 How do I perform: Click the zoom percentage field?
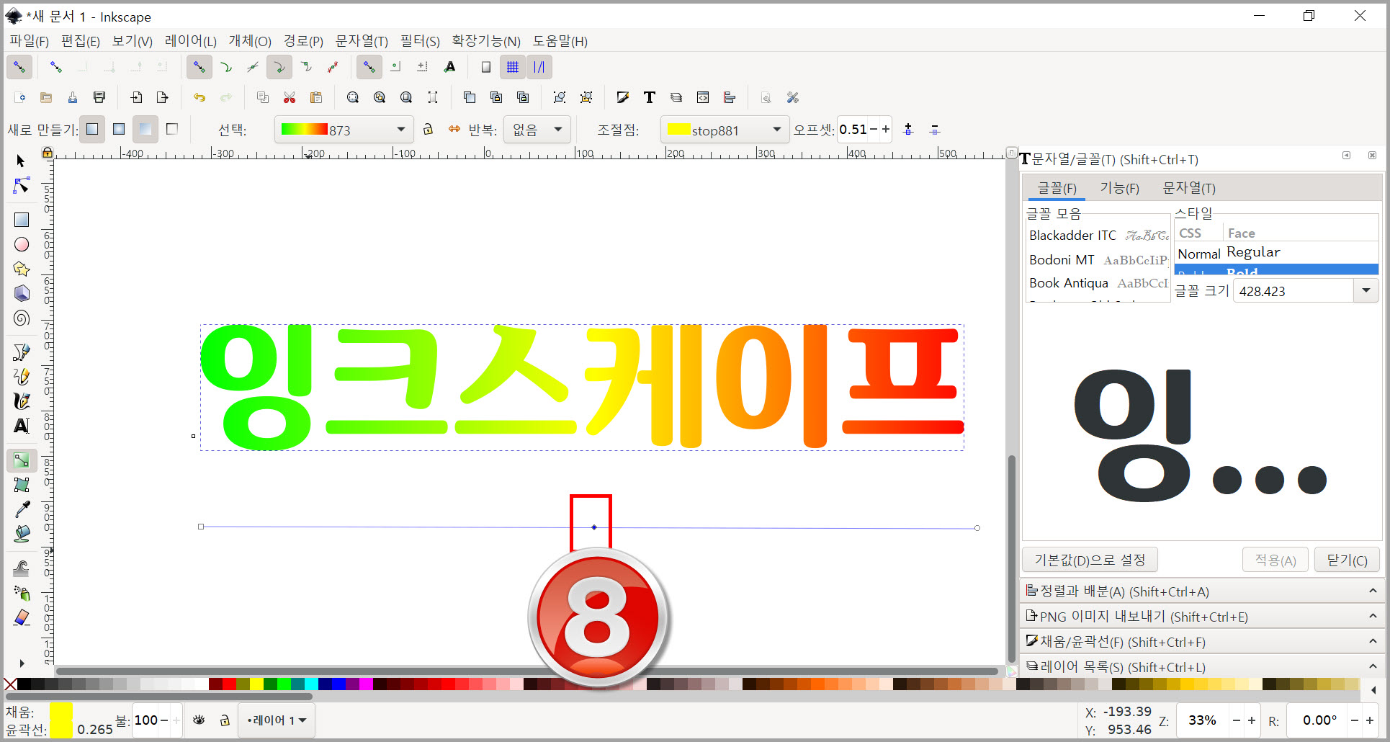tap(1203, 720)
